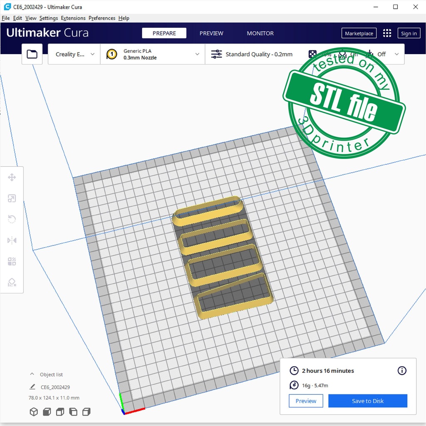Select the Rotate tool
The height and width of the screenshot is (426, 426).
pos(12,219)
